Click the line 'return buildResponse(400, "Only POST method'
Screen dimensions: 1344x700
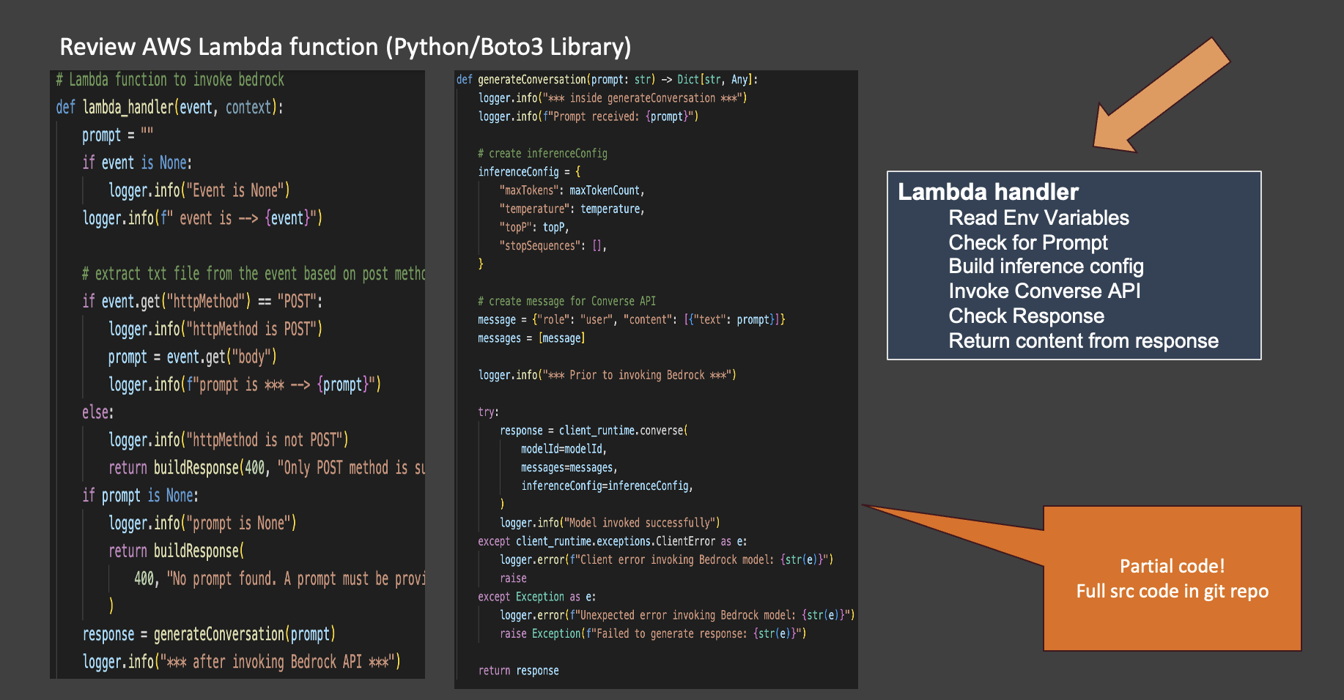pos(267,468)
